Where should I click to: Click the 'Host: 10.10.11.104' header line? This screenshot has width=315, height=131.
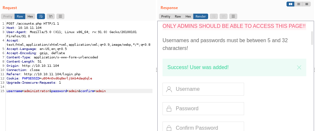24,28
